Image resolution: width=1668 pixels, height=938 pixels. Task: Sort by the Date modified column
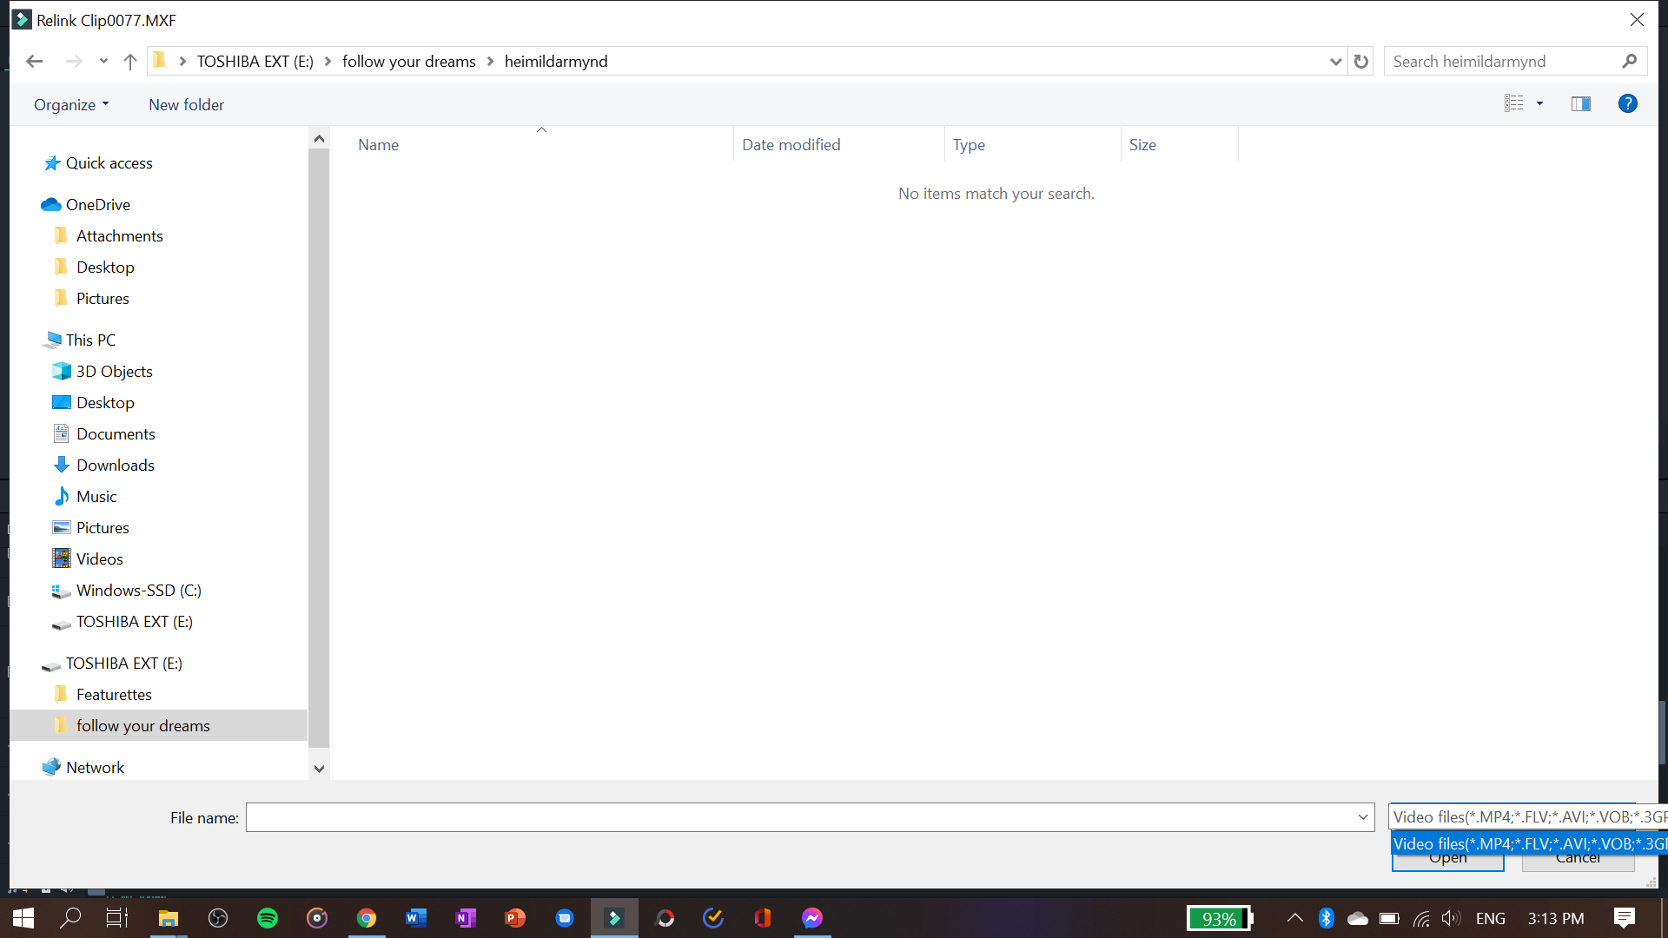tap(791, 145)
